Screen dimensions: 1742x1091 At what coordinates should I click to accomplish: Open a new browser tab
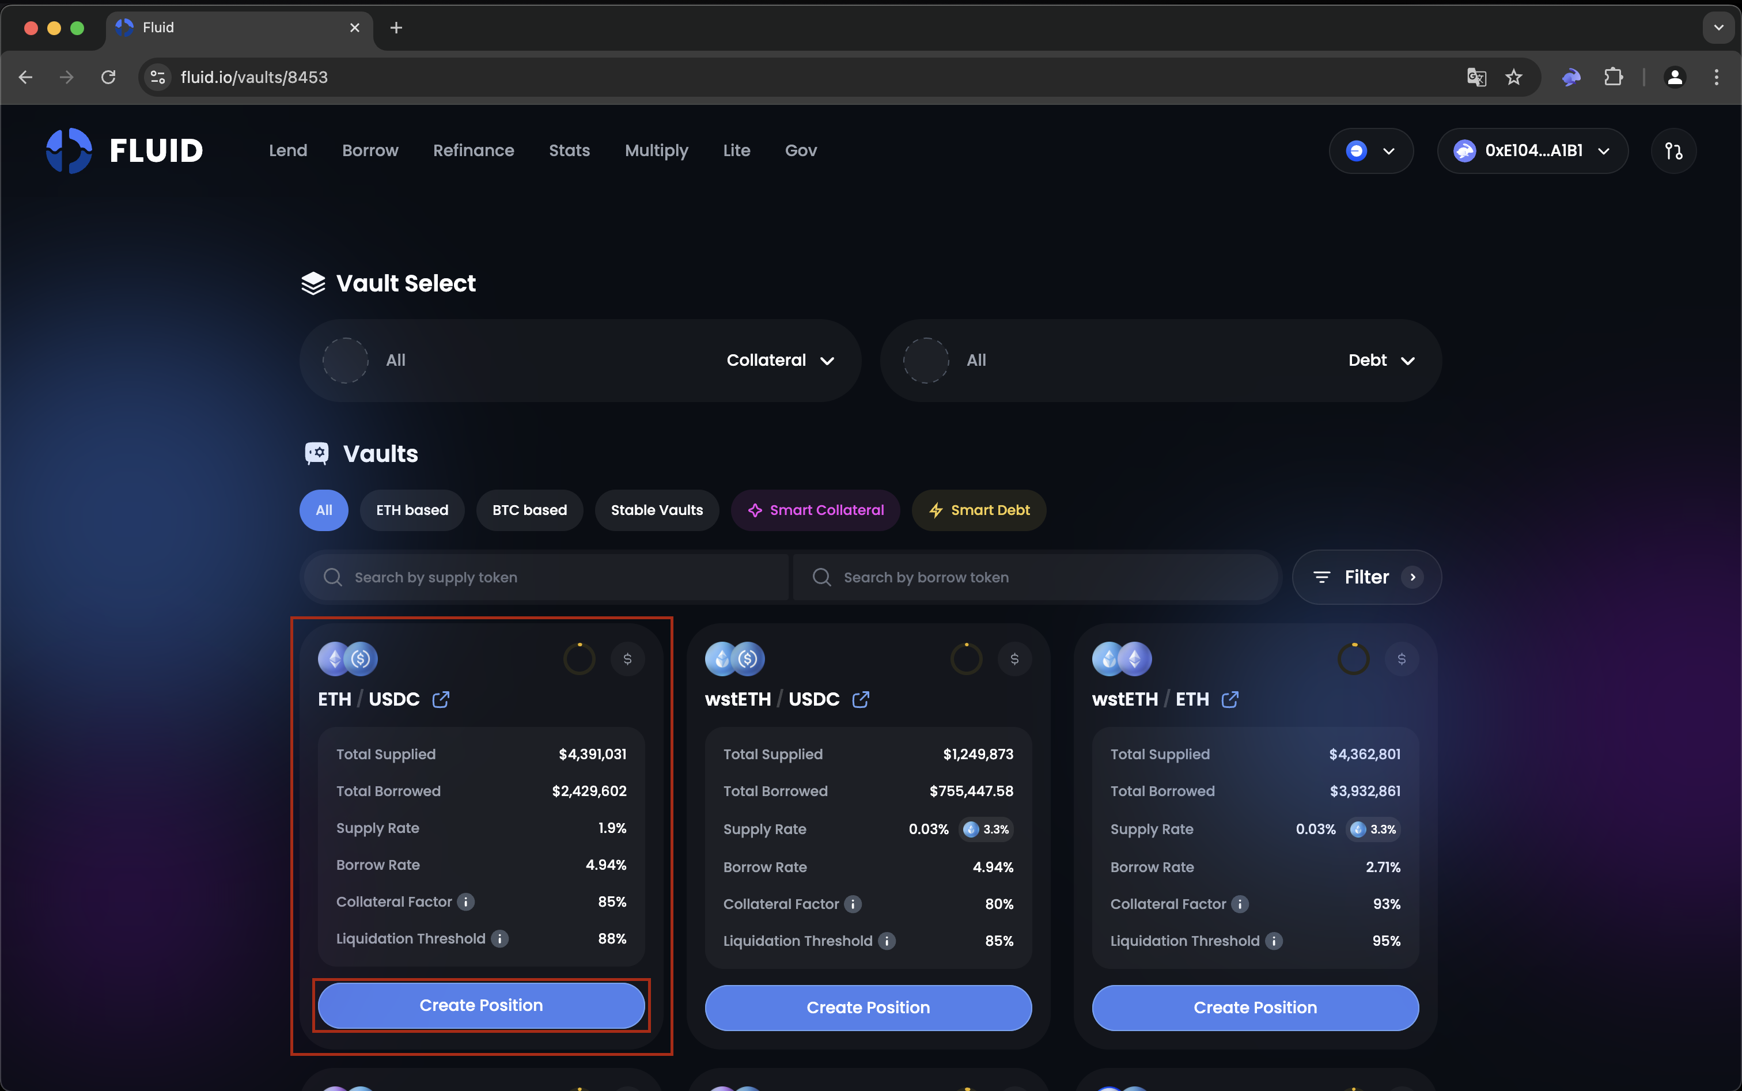396,28
